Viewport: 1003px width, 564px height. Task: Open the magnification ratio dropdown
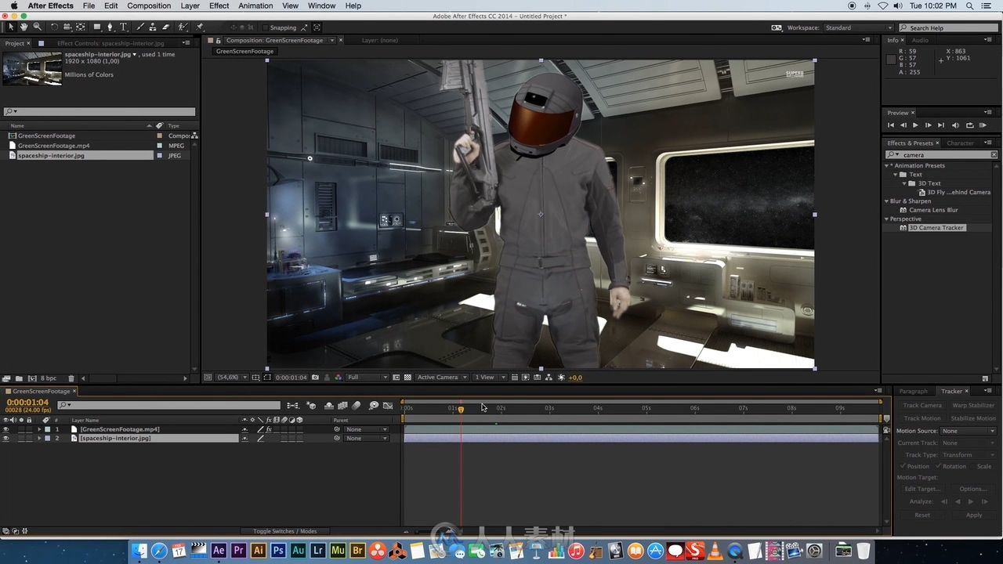[232, 377]
